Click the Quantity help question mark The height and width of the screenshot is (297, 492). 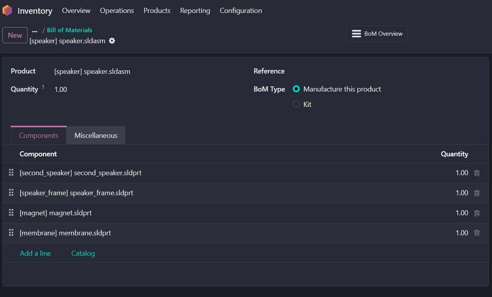pyautogui.click(x=43, y=87)
